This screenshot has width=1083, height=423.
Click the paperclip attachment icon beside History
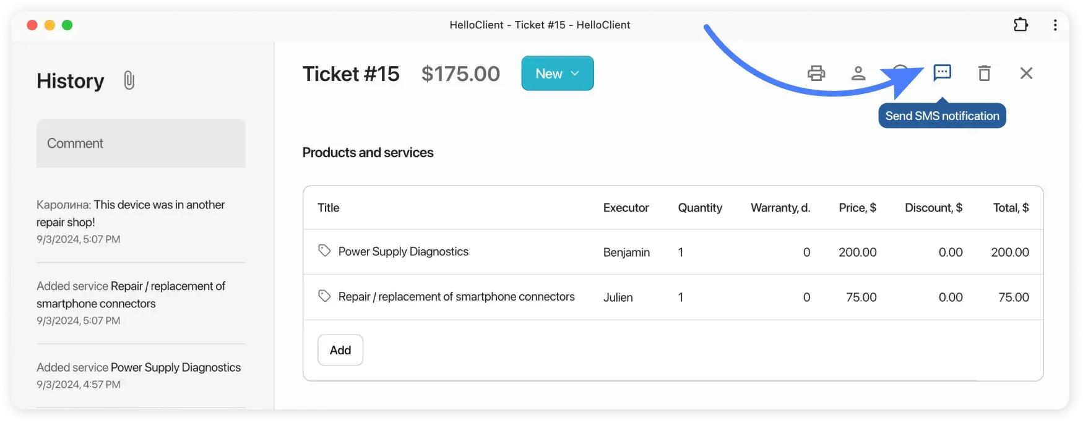(129, 80)
